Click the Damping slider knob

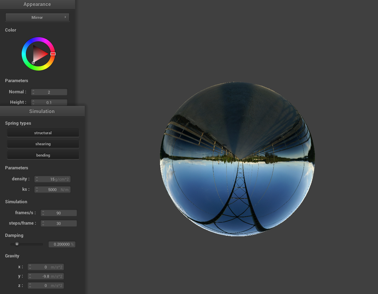point(17,244)
